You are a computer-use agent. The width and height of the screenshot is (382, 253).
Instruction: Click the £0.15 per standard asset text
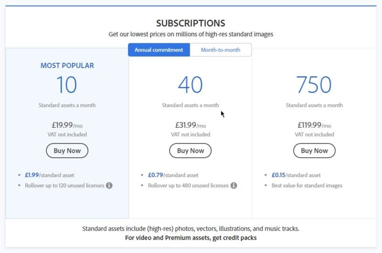[296, 175]
